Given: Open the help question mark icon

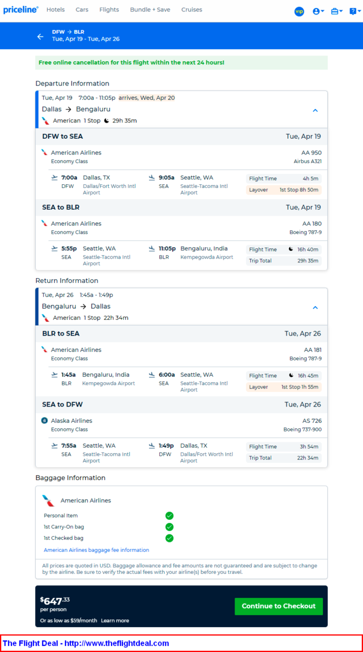Looking at the screenshot, I should click(355, 11).
